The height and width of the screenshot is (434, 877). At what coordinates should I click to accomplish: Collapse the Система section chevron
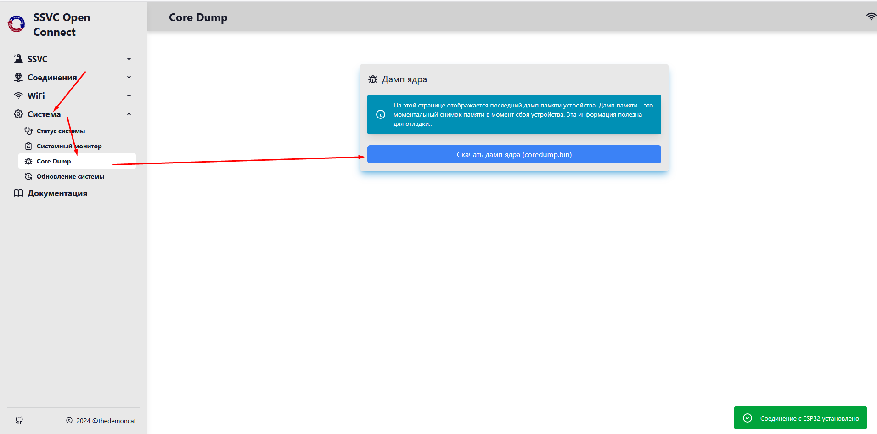129,114
